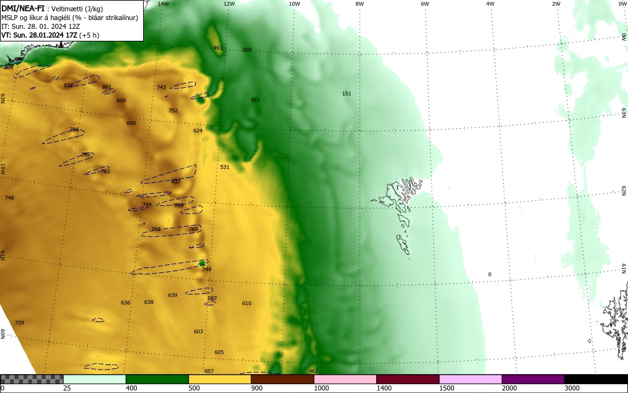Click the 6W longitude label
The height and width of the screenshot is (393, 628).
click(425, 4)
